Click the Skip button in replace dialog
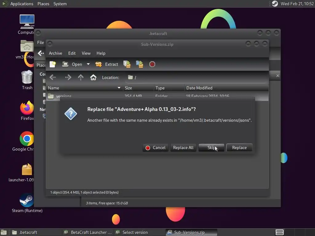The width and height of the screenshot is (315, 236). pyautogui.click(x=211, y=148)
